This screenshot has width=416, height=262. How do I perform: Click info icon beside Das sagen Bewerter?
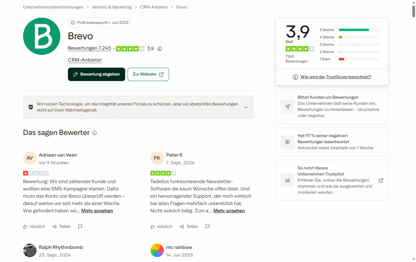point(94,133)
